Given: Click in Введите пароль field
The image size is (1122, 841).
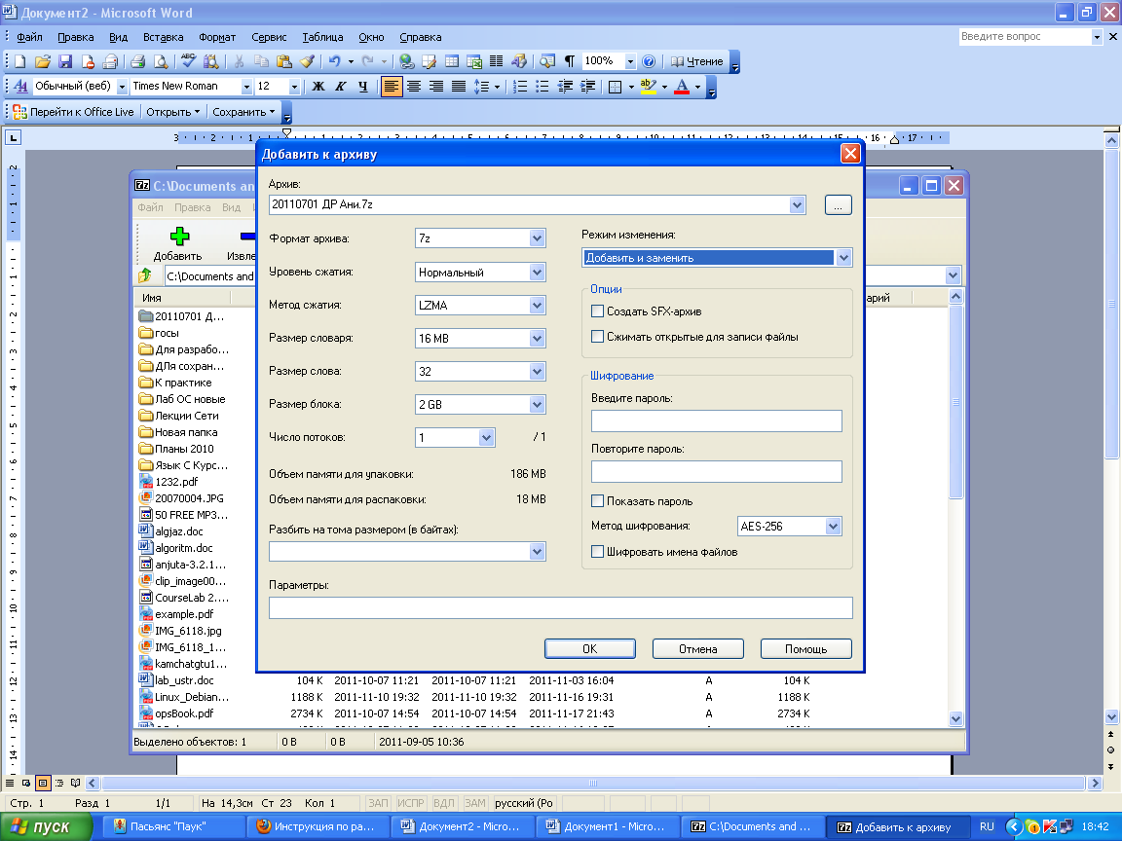Looking at the screenshot, I should (x=716, y=421).
